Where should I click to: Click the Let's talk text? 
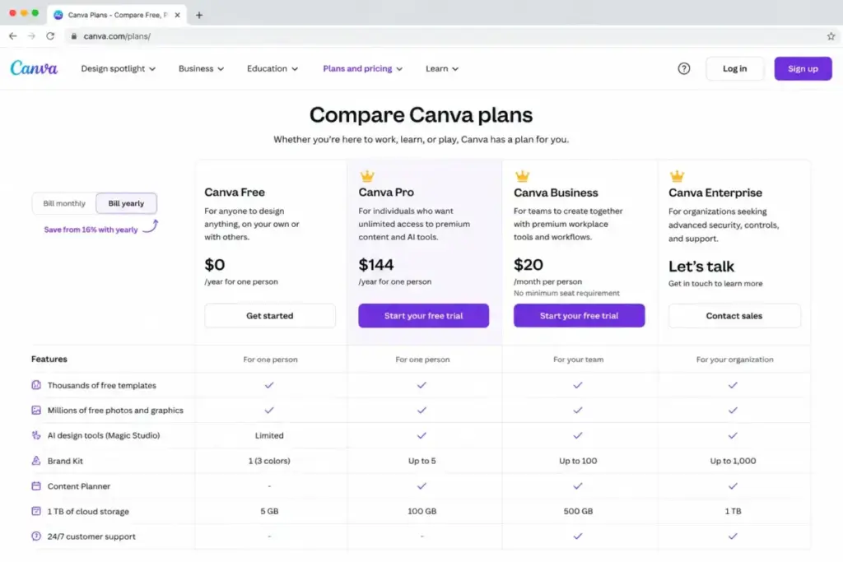click(701, 266)
